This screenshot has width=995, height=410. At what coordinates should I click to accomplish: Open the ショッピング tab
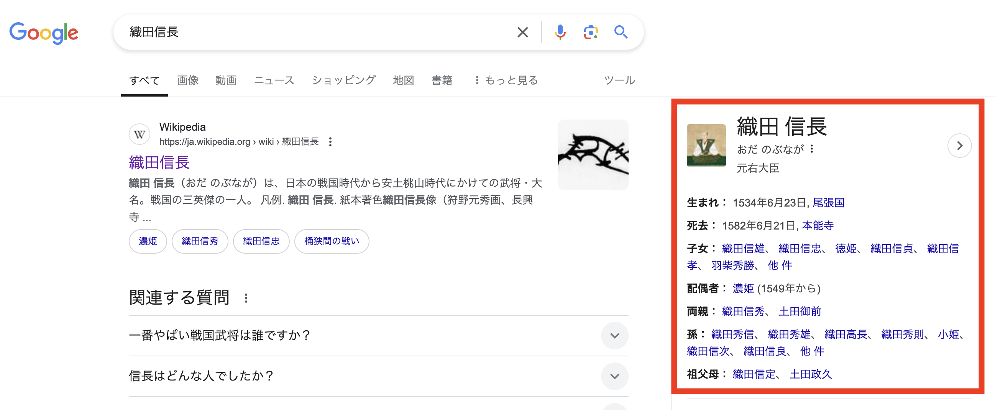pos(344,80)
